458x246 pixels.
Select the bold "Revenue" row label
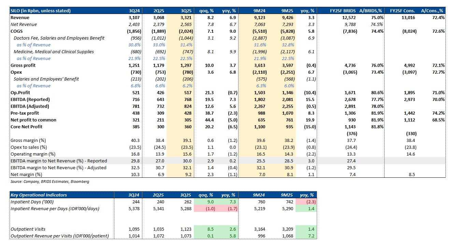coord(20,17)
